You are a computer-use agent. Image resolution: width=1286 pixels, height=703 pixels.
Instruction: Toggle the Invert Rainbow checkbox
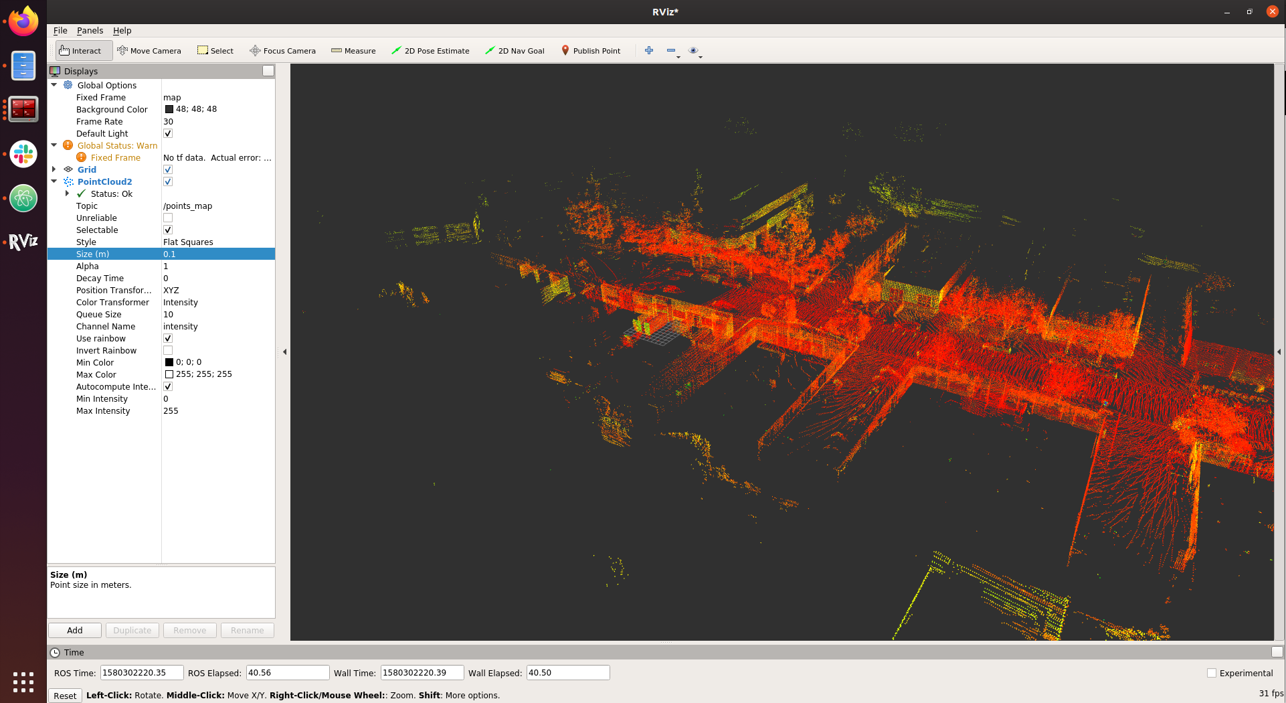click(x=168, y=351)
